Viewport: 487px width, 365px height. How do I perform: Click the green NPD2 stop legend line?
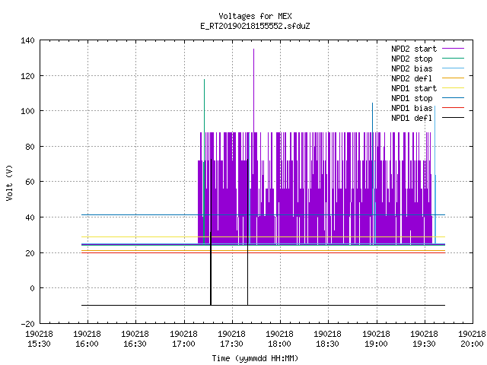[453, 59]
